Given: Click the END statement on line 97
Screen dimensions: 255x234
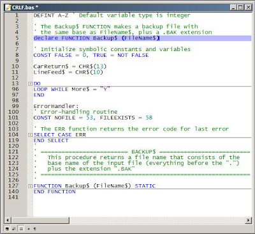Looking at the screenshot, I should [39, 95].
